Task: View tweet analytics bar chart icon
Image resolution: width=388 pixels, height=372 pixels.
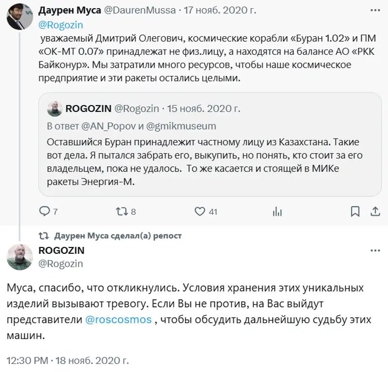Action: pyautogui.click(x=277, y=212)
